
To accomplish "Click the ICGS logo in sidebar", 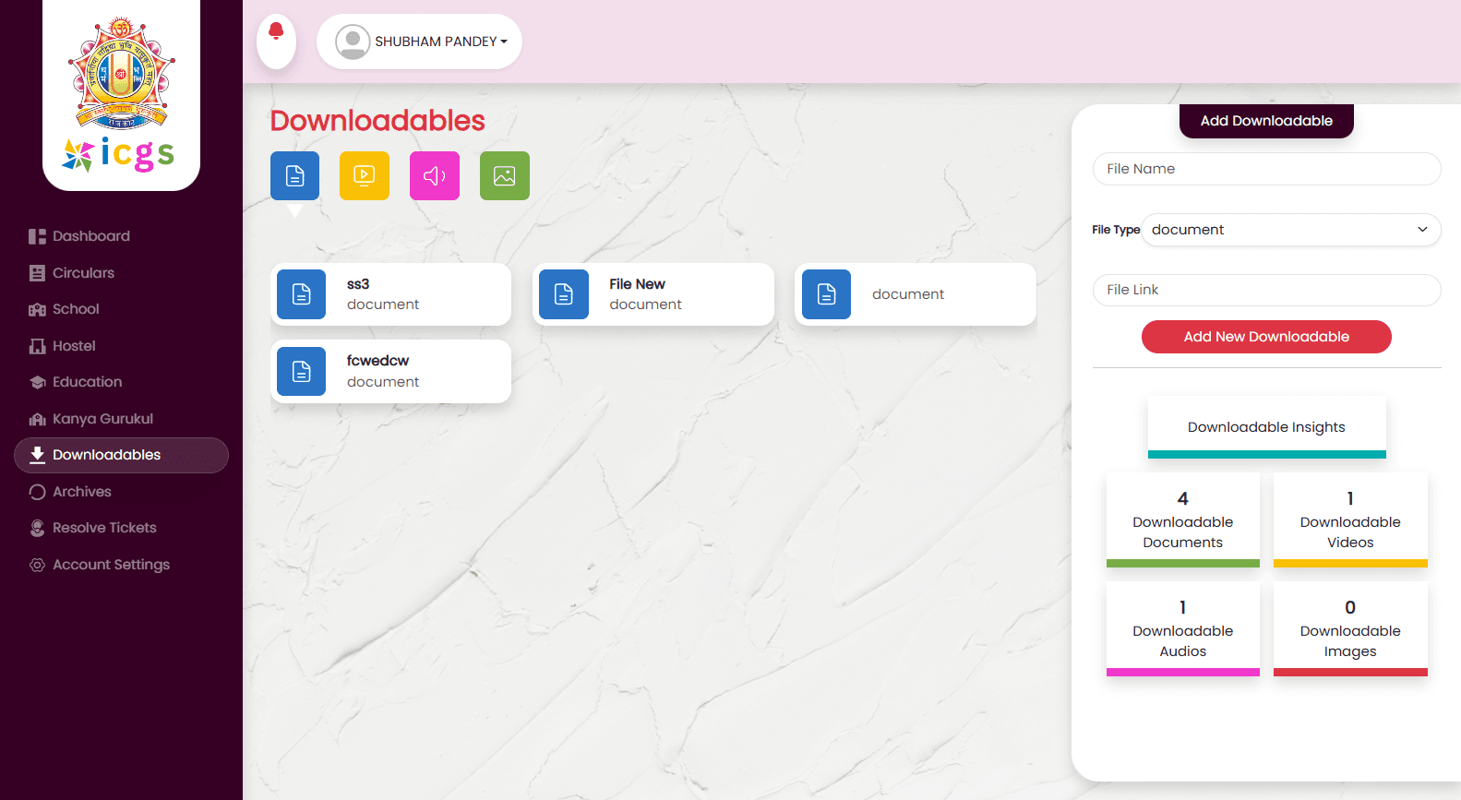I will 121,95.
